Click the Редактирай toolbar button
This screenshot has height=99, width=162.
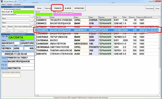48,8
